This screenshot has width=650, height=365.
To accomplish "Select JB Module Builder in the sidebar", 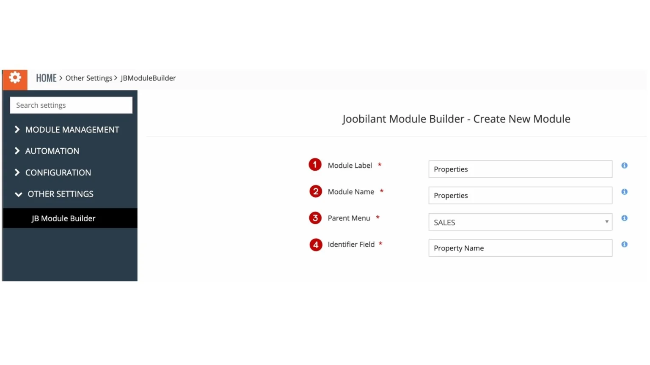I will click(63, 218).
